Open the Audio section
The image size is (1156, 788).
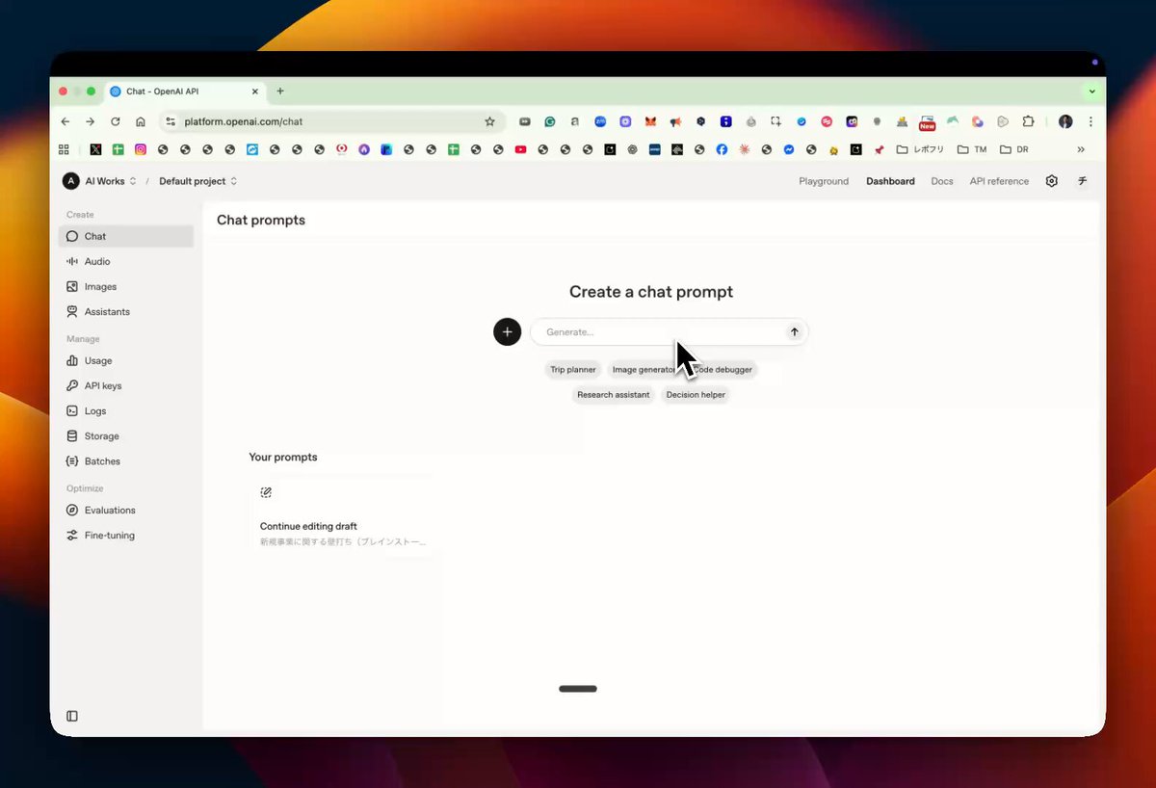point(126,261)
